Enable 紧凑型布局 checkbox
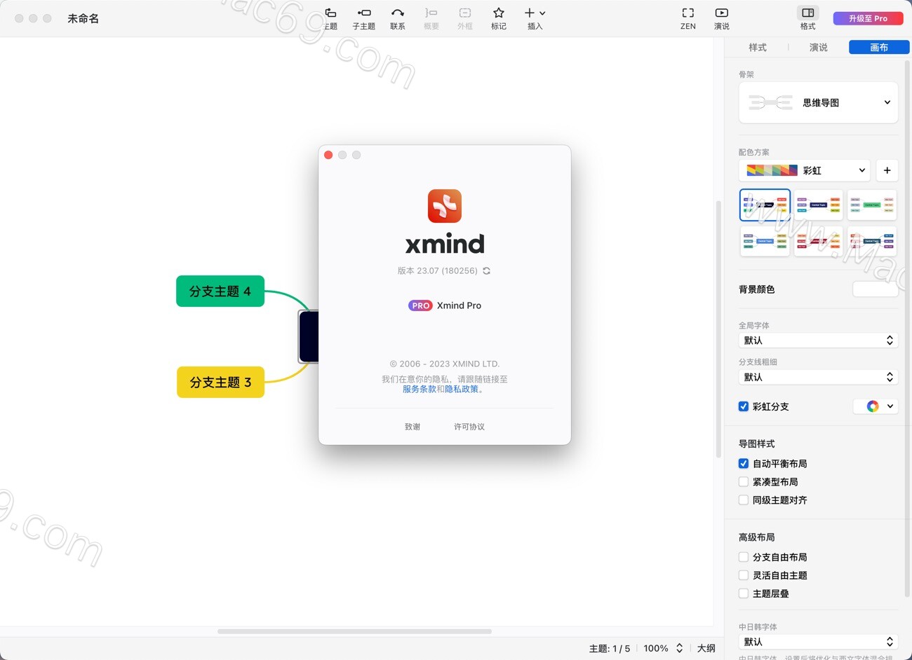 744,482
